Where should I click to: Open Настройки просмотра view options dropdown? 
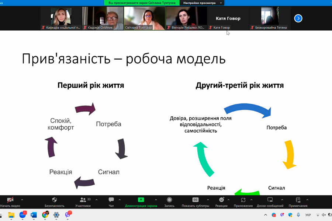tap(202, 3)
